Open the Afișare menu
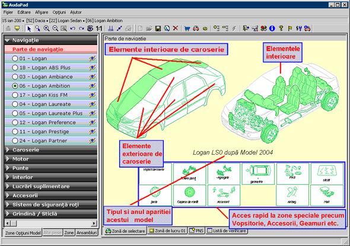Screen dimensions: 350x246 click(x=42, y=12)
